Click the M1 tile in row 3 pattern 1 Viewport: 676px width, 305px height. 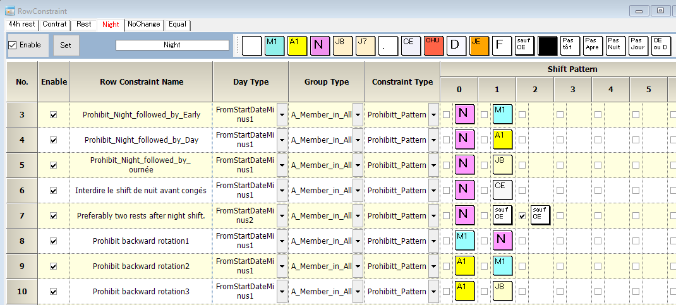[x=502, y=114]
